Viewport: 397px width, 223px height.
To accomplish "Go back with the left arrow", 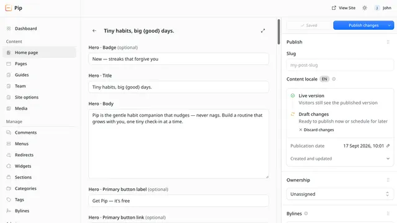I will [94, 31].
